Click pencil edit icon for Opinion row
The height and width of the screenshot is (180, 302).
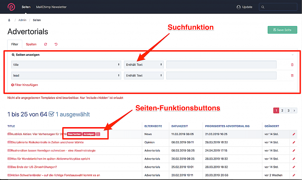tap(294, 142)
